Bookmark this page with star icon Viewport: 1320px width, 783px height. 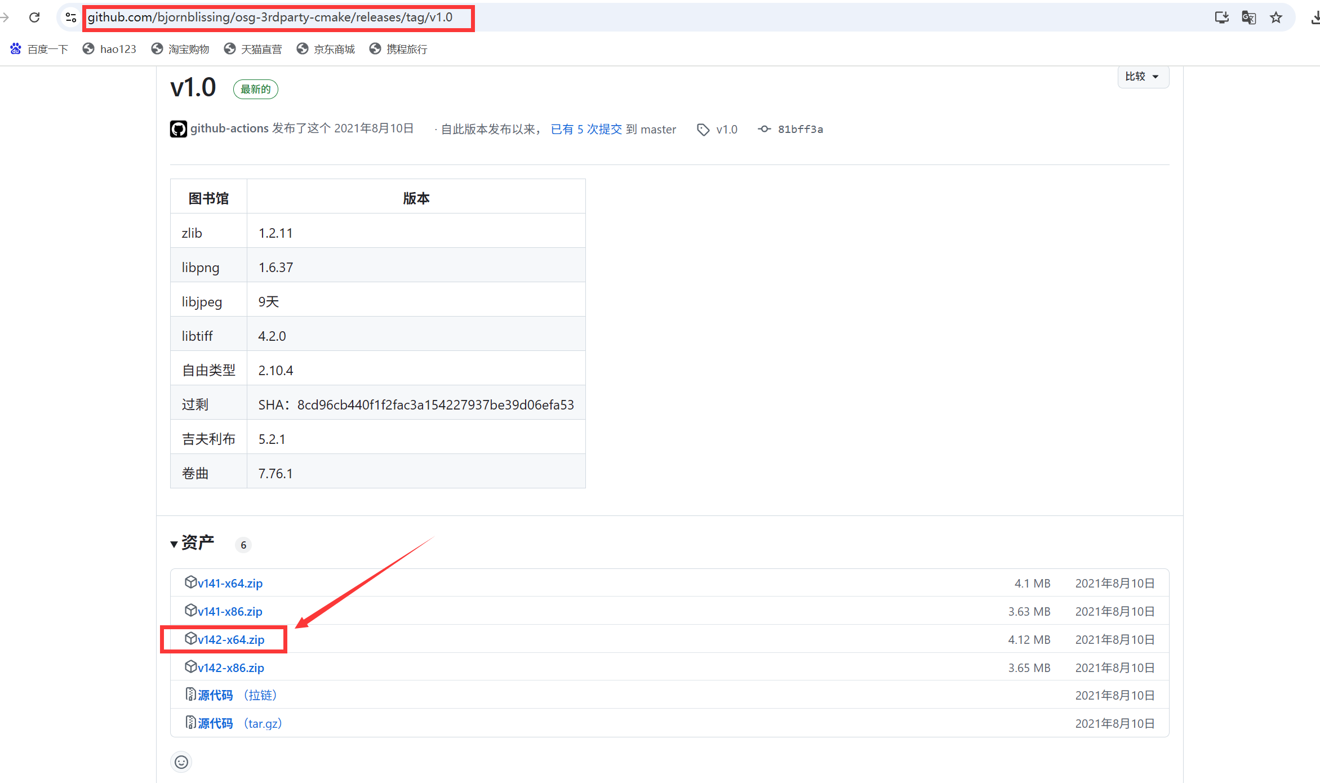(1276, 17)
